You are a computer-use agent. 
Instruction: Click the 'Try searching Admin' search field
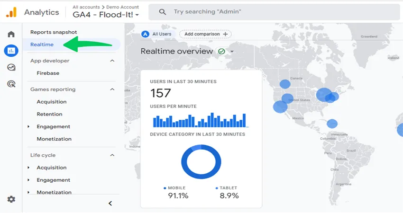(274, 12)
